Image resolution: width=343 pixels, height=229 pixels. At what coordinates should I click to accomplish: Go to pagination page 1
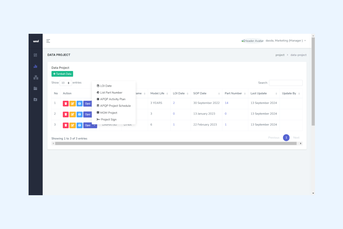(x=286, y=138)
